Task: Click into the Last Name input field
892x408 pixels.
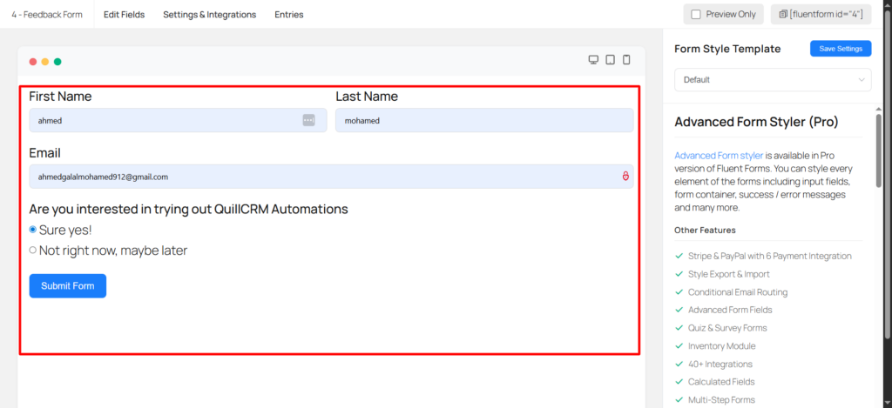Action: point(483,121)
